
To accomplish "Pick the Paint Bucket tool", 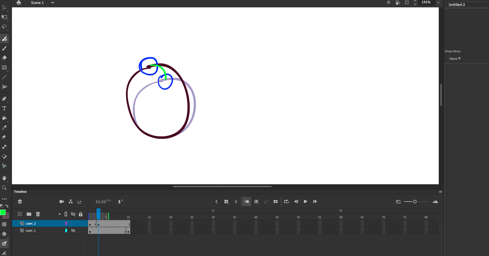I will click(x=5, y=118).
